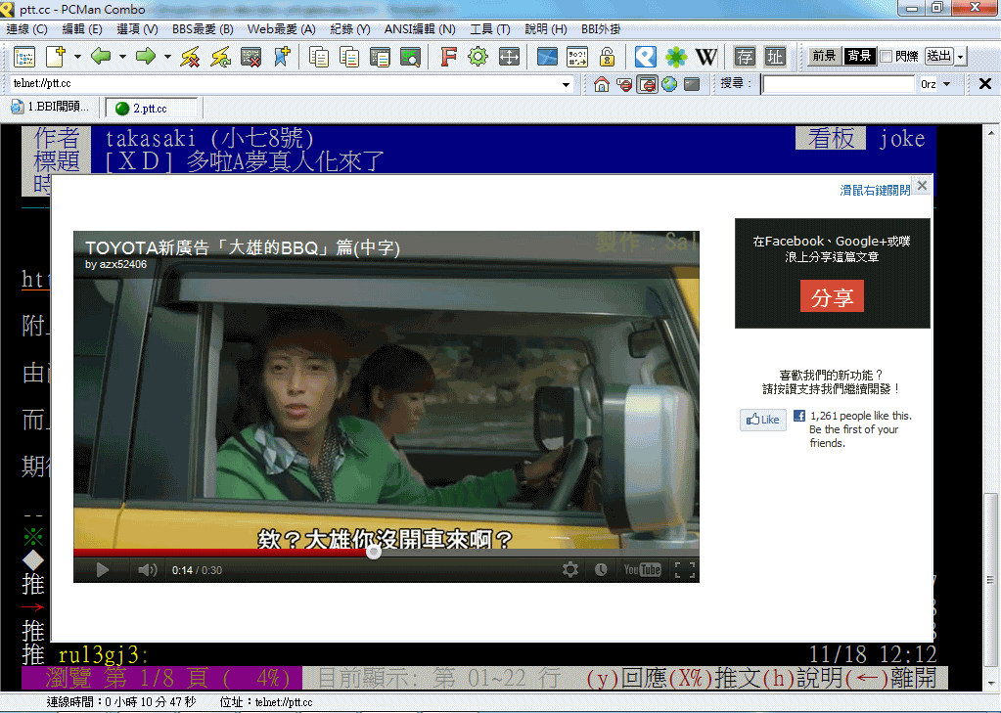The image size is (1001, 713).
Task: Click the blue screen background icon
Action: [x=547, y=57]
